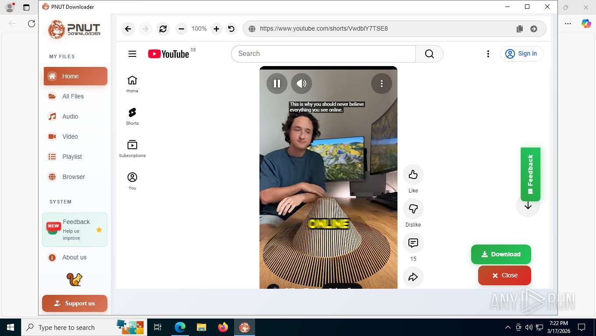Open YouTube settings three-dot menu

[488, 54]
